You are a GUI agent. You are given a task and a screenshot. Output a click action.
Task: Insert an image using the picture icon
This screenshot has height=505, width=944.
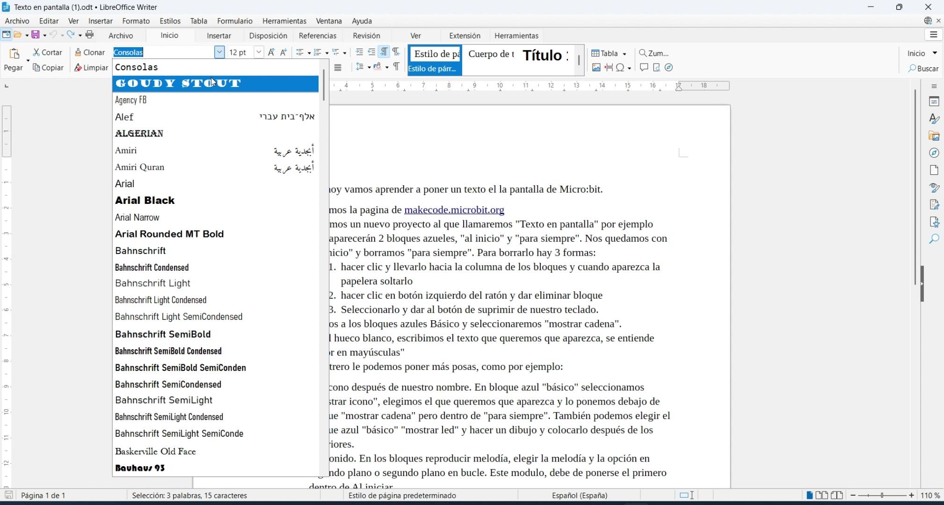pyautogui.click(x=596, y=68)
